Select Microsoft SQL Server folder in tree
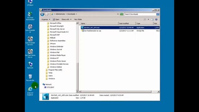 [57, 29]
